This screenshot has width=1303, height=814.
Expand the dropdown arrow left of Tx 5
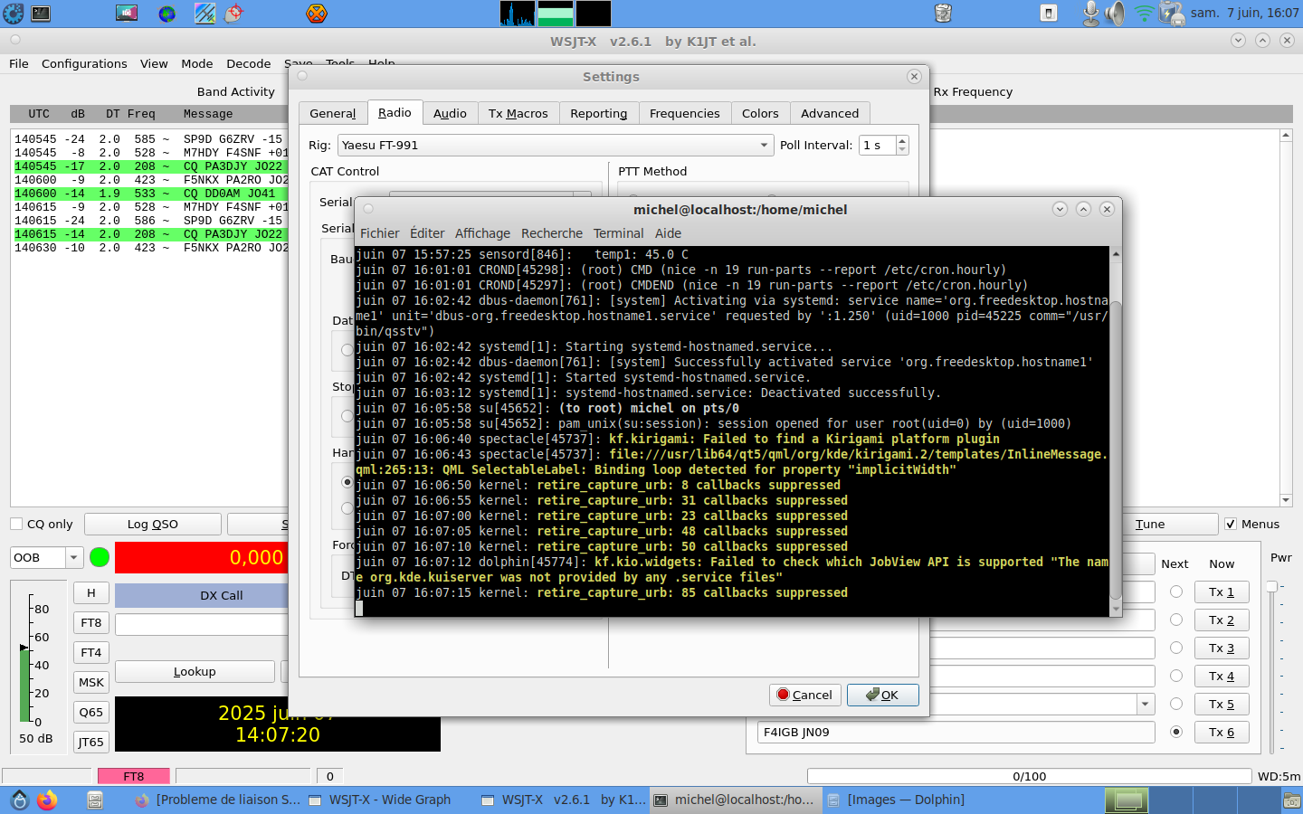tap(1146, 704)
